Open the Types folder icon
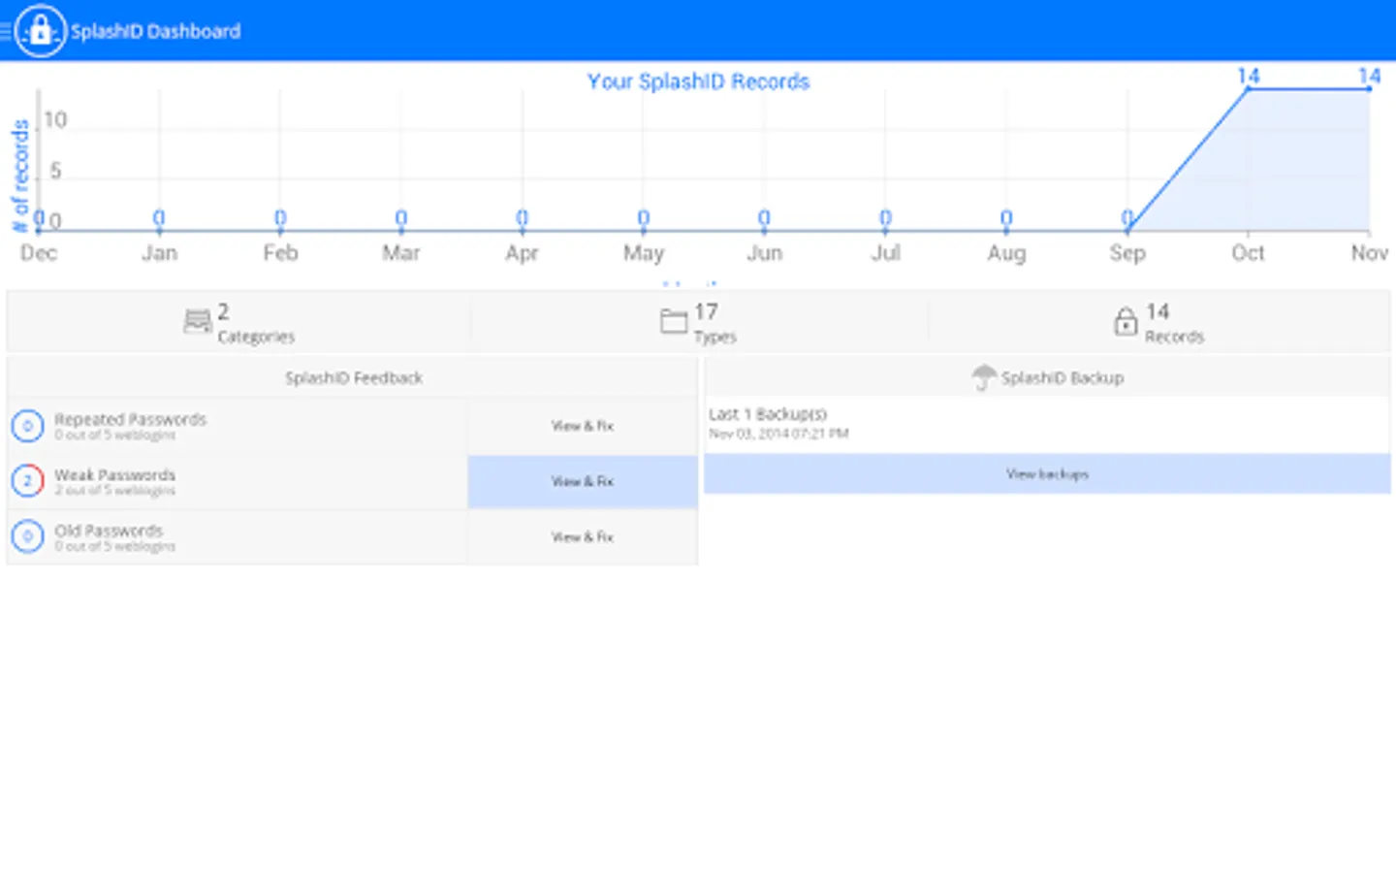The width and height of the screenshot is (1396, 873). point(674,321)
